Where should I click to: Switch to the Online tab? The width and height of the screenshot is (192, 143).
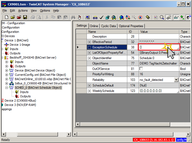(94, 26)
